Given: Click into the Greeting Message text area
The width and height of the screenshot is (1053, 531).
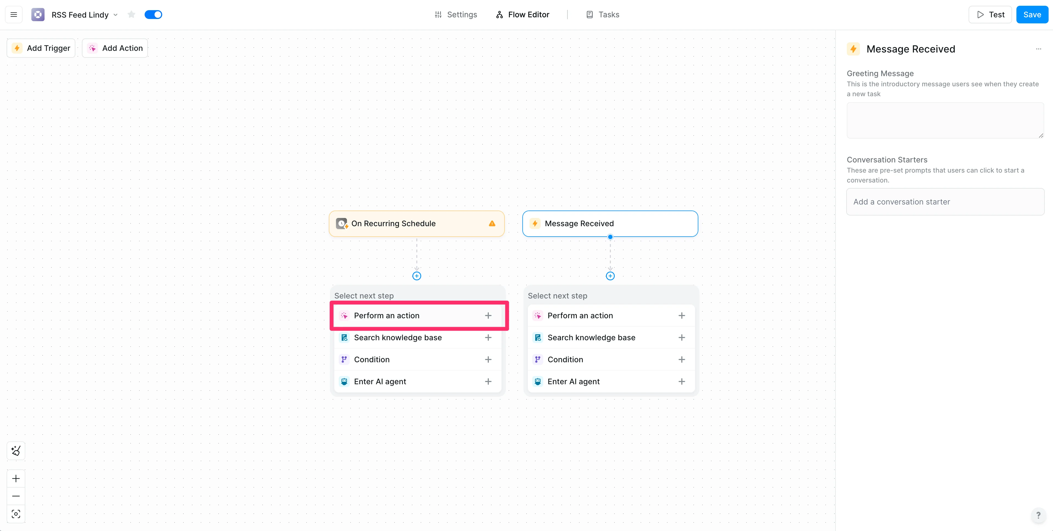Looking at the screenshot, I should (x=945, y=120).
